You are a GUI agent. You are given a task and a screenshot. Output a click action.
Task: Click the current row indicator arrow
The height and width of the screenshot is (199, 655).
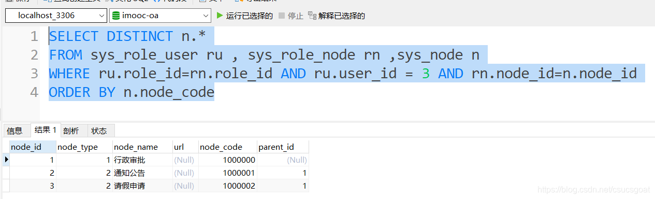coord(6,160)
